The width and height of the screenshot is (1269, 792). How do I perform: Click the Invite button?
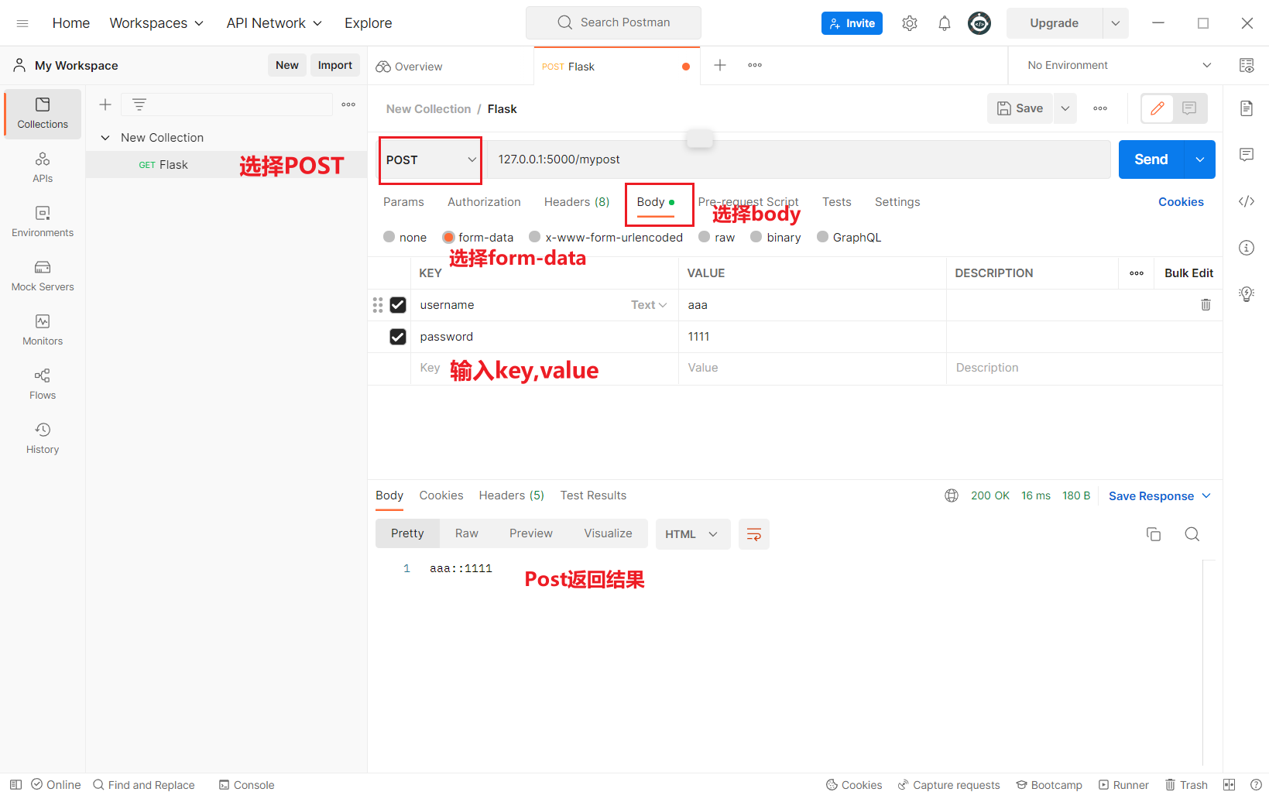coord(852,23)
